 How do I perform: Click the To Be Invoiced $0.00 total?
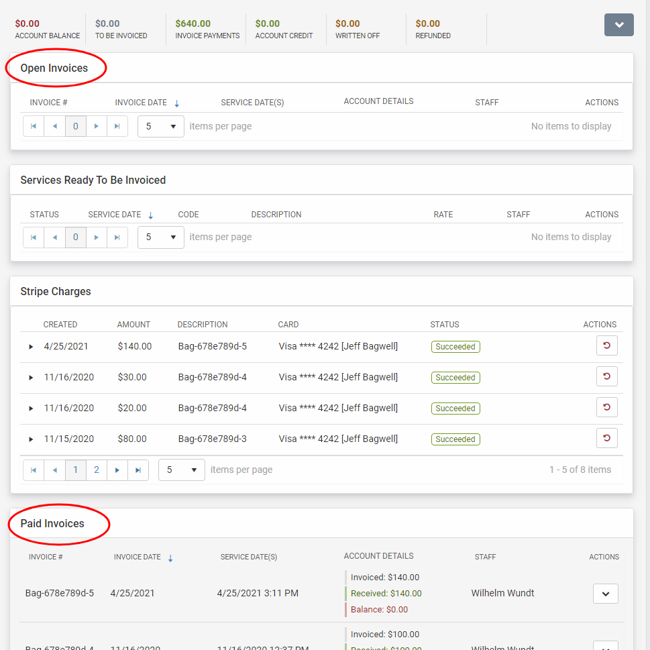coord(107,23)
